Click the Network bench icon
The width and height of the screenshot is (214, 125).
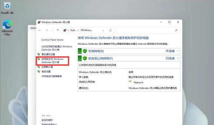tap(130, 82)
